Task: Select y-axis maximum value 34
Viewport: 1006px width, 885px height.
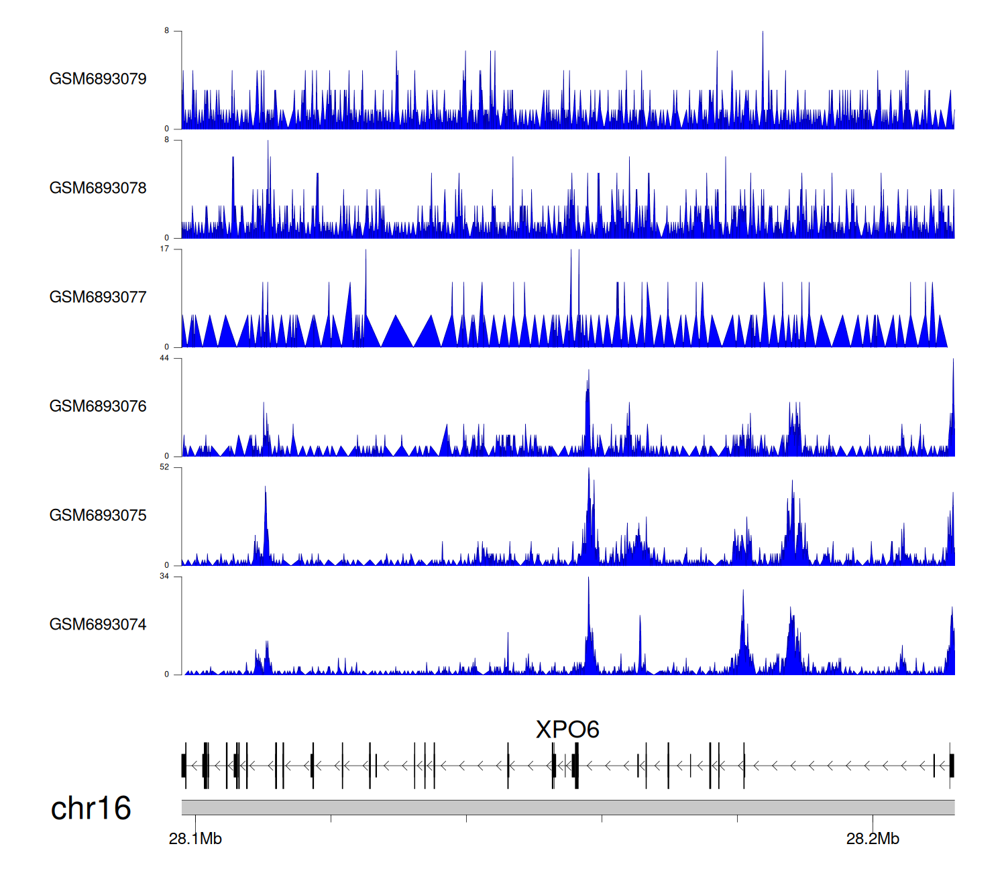Action: tap(164, 577)
